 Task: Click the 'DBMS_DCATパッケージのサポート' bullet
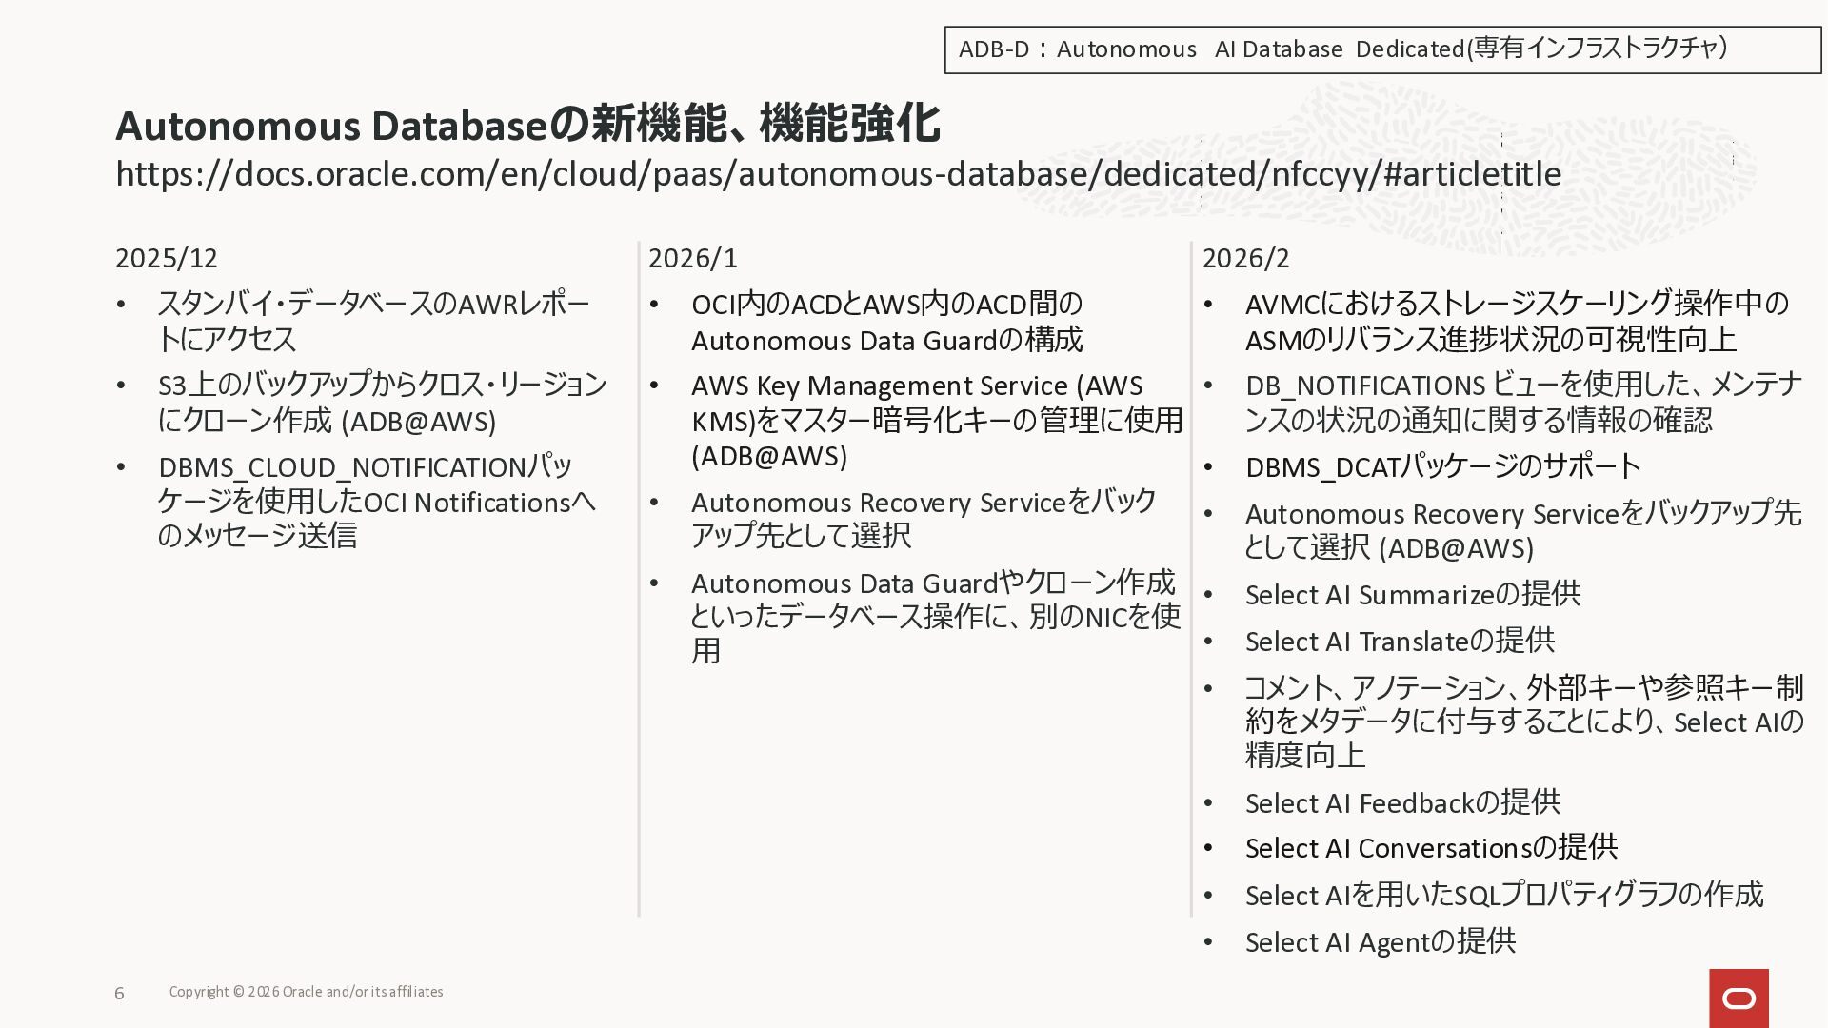(1442, 466)
